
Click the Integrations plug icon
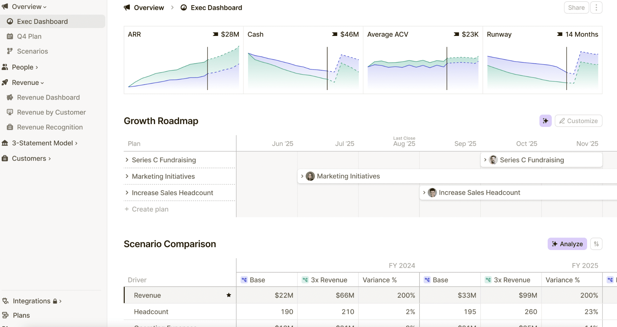tap(5, 301)
